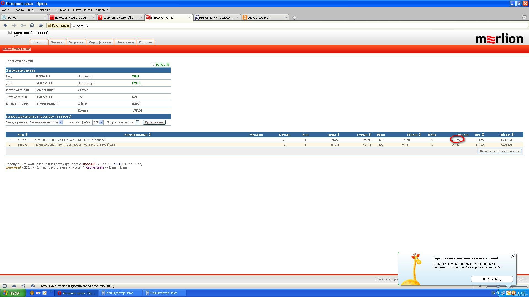Sort table by Наименование column arrows

150,135
